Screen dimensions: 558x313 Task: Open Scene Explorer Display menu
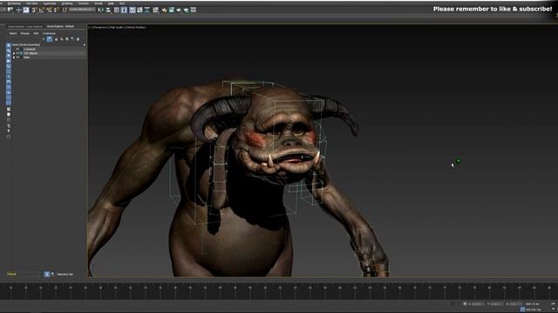pyautogui.click(x=25, y=33)
